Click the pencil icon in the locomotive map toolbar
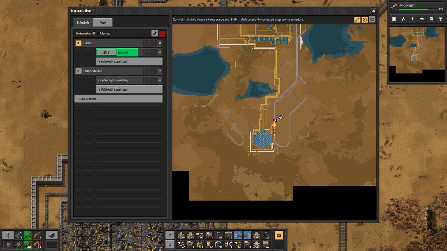 pos(357,19)
